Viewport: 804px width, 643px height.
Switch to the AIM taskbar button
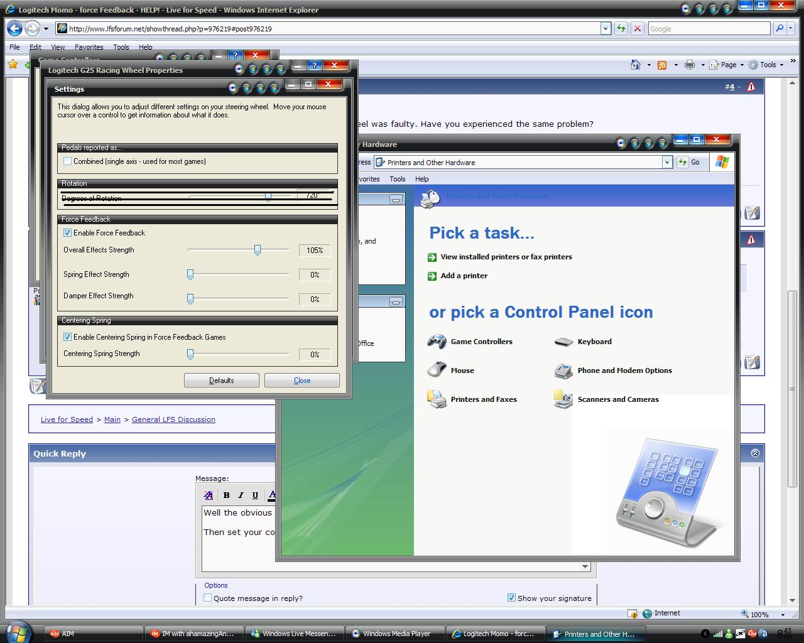coord(94,634)
